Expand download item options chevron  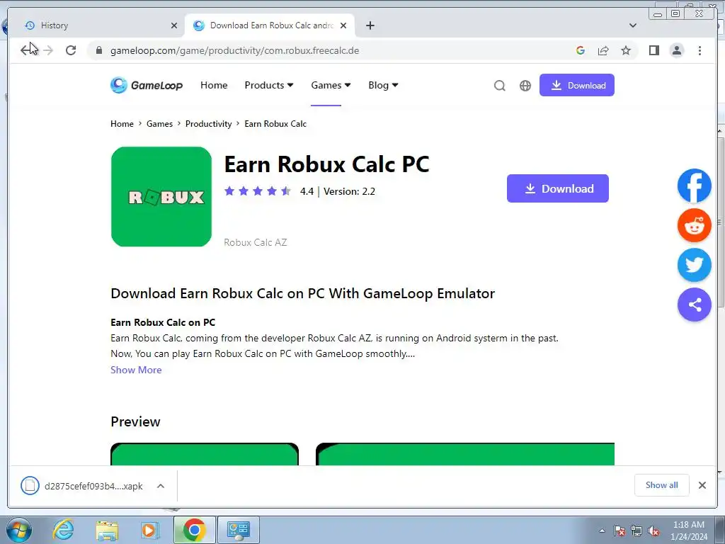click(x=161, y=486)
